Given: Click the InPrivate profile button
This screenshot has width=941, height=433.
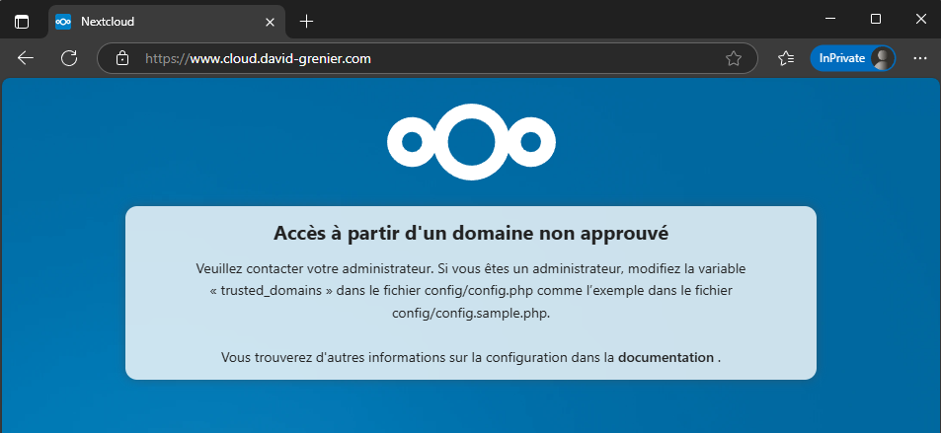Looking at the screenshot, I should point(852,58).
